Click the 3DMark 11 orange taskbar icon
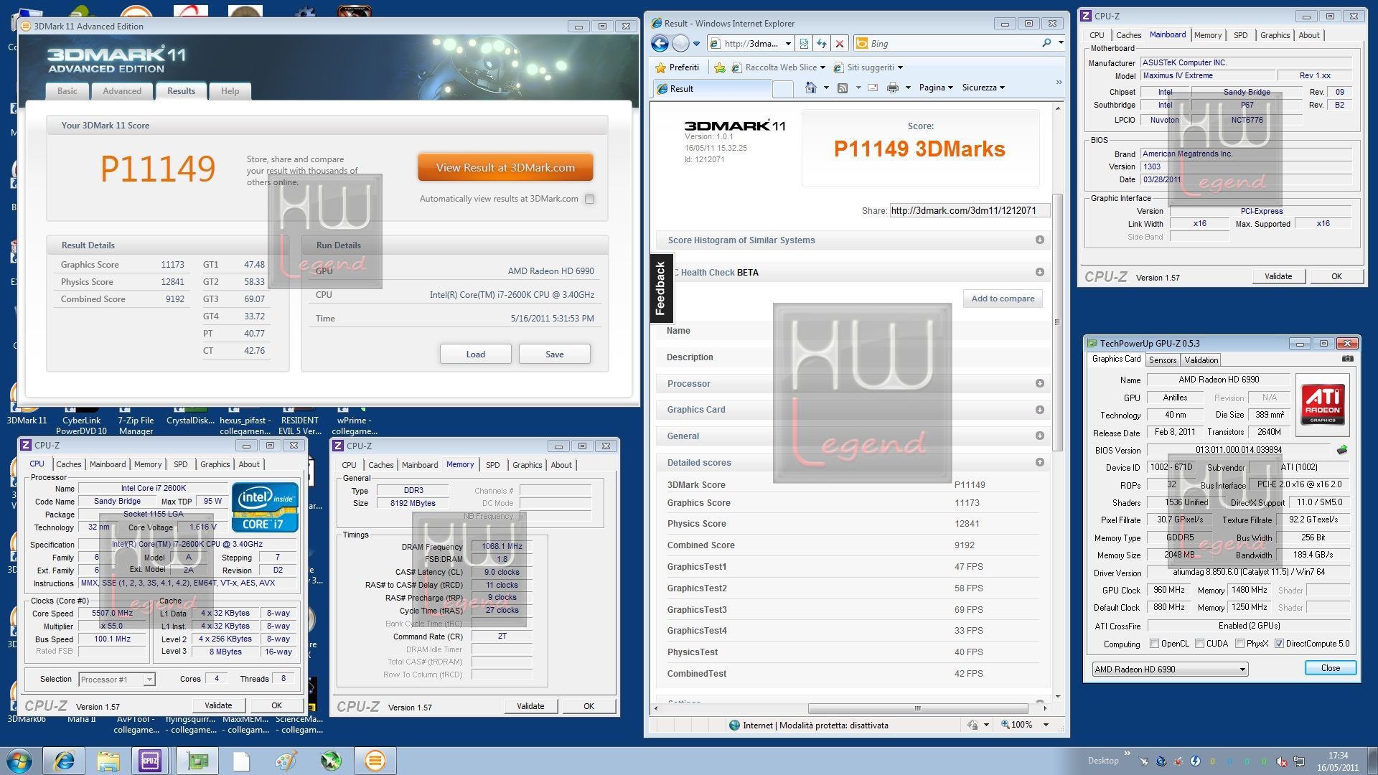Screen dimensions: 1378x775 click(375, 761)
